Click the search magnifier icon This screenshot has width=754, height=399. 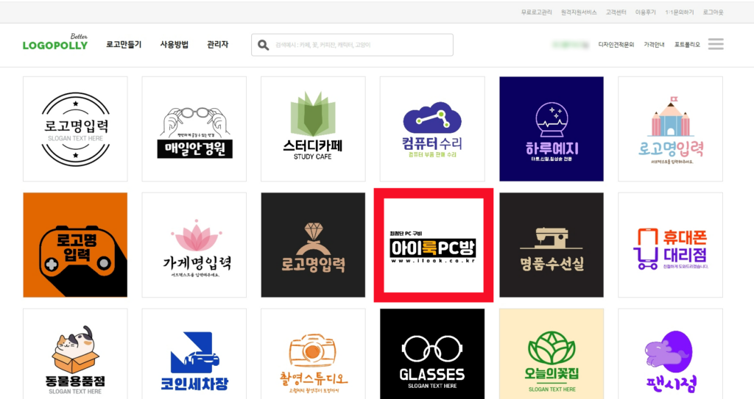click(x=263, y=45)
